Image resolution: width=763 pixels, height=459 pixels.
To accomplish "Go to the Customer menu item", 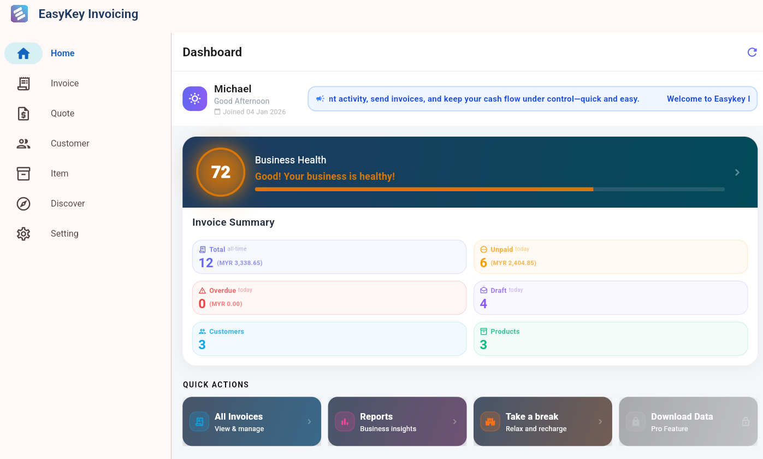I will click(x=86, y=143).
